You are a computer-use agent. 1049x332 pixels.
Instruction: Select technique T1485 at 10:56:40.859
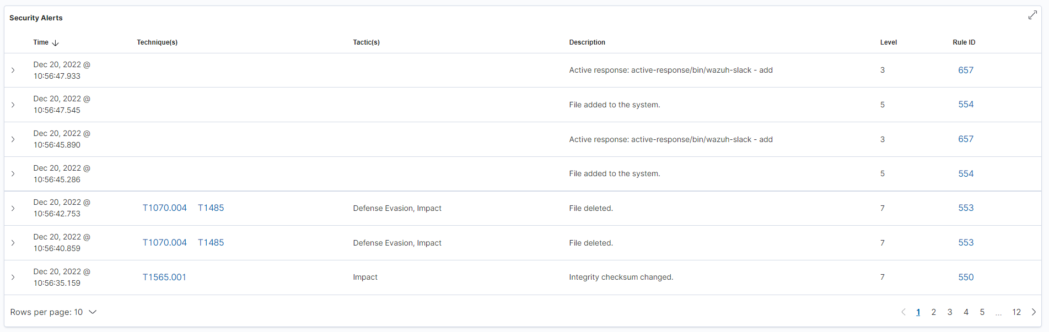(x=211, y=242)
